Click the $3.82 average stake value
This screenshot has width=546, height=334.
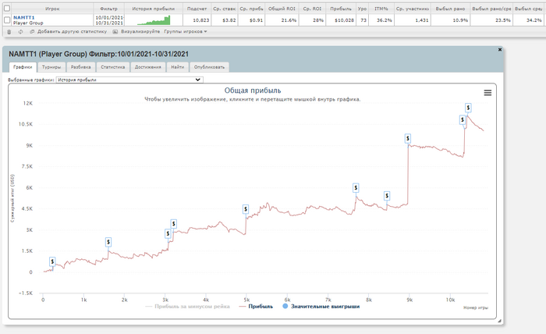[229, 20]
